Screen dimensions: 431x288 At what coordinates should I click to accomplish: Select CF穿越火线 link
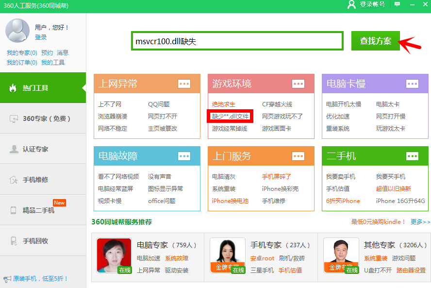pos(277,104)
